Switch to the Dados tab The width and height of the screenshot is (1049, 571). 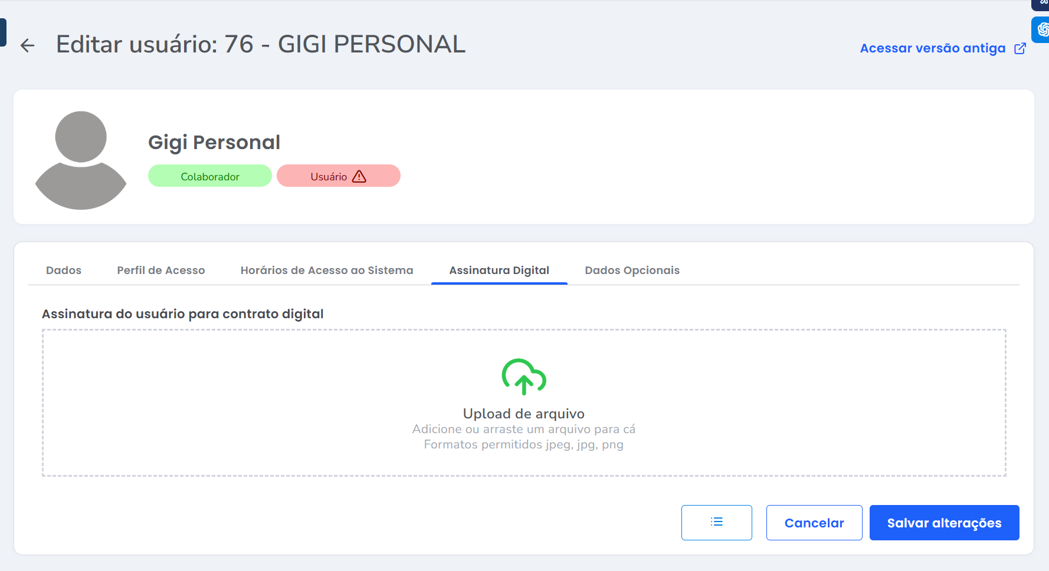pyautogui.click(x=64, y=270)
